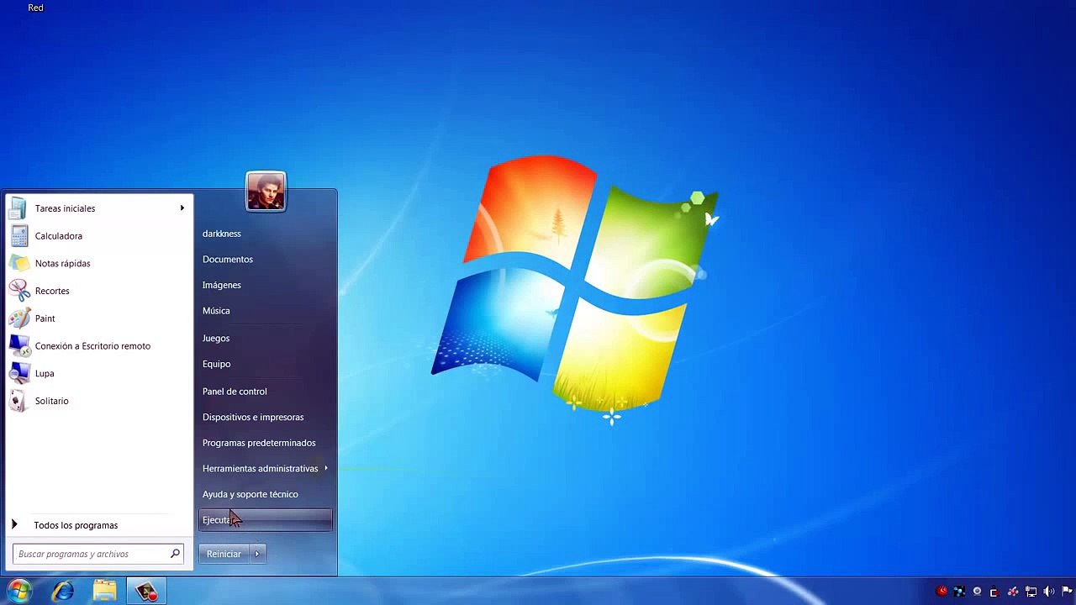
Task: Switch to screen recorder app in taskbar
Action: point(147,592)
